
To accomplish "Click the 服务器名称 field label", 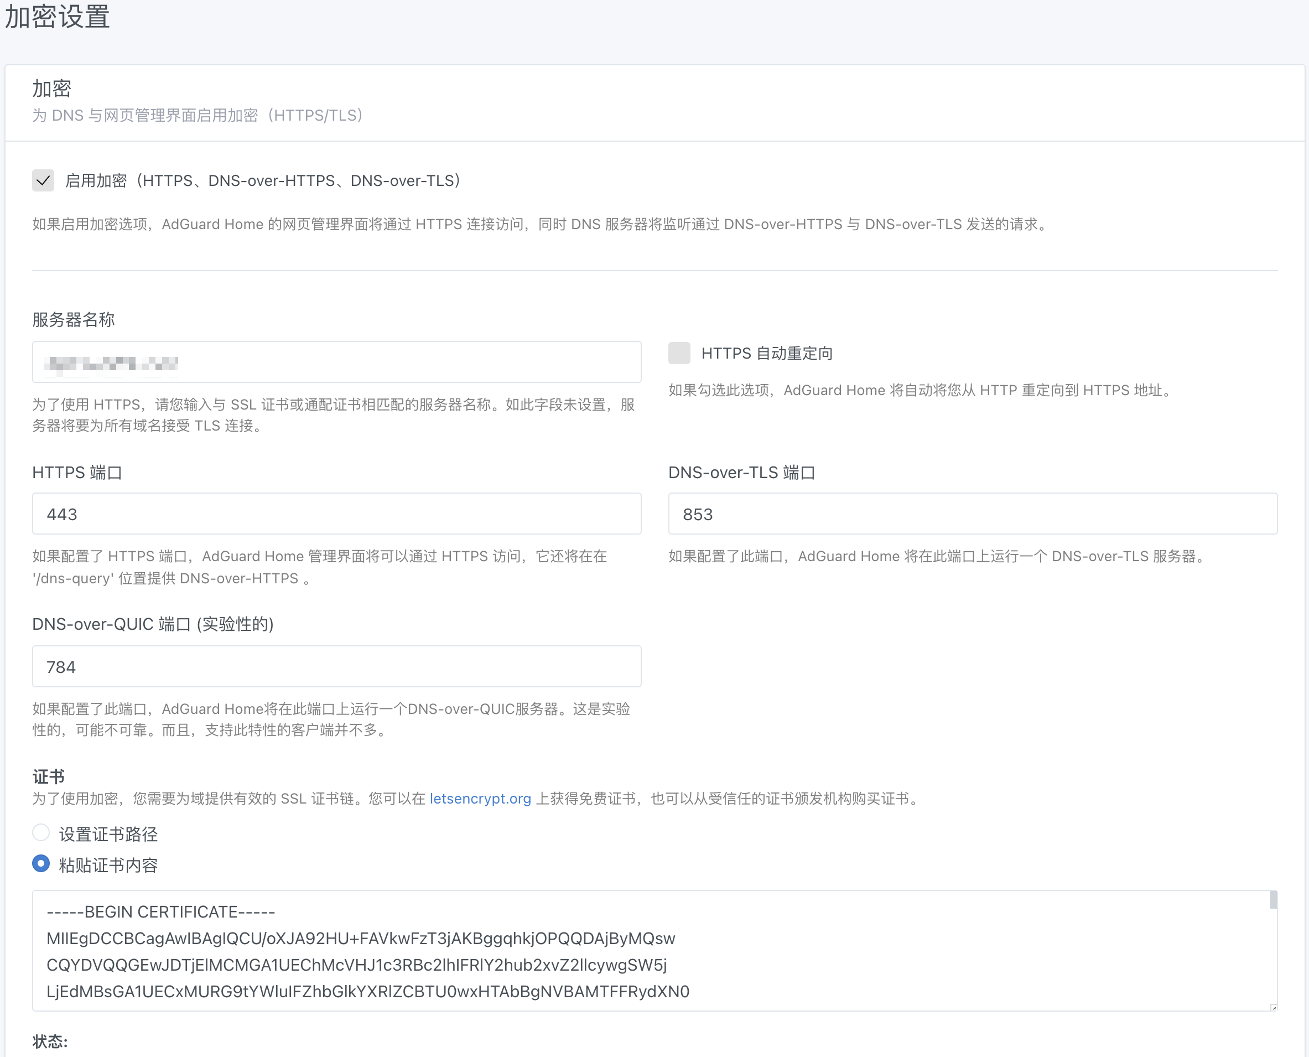I will coord(73,320).
